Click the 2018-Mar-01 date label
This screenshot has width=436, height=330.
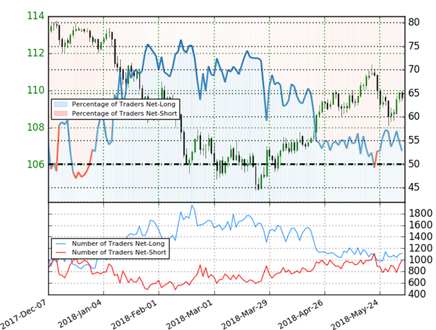coord(190,314)
